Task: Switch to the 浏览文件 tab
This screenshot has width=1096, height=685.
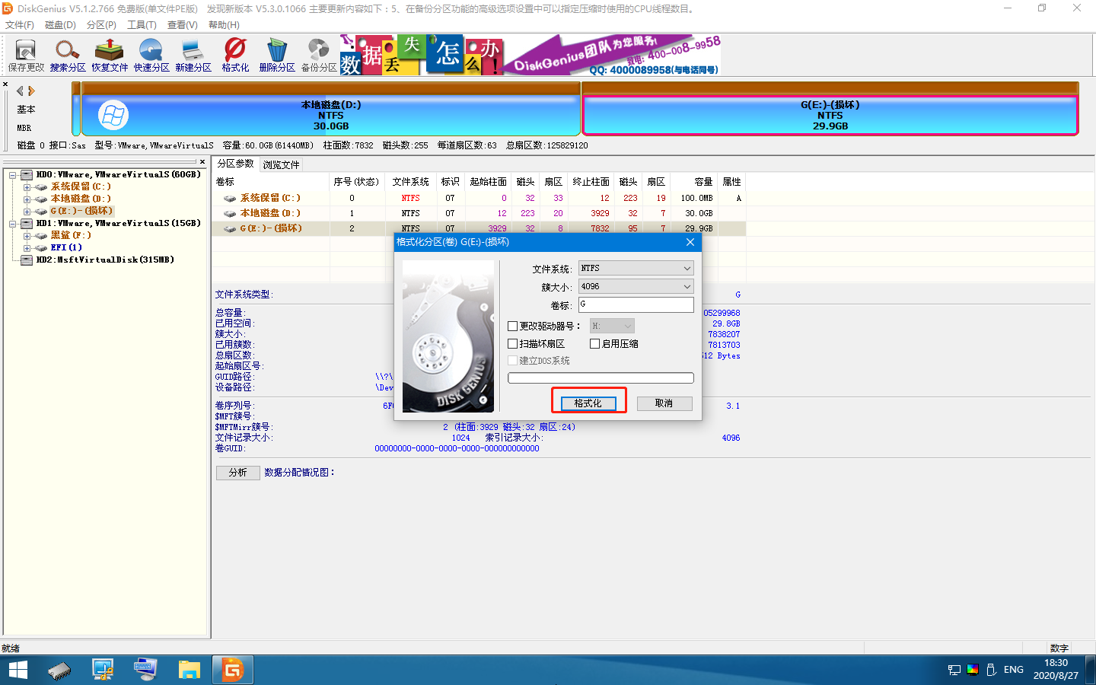Action: coord(281,164)
